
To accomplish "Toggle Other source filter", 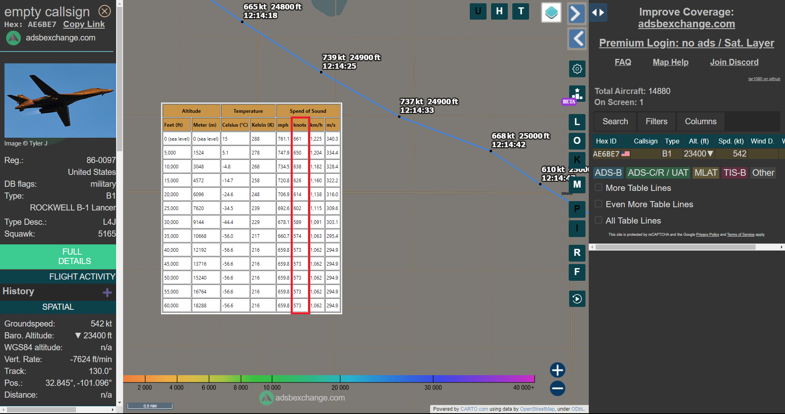I will [x=763, y=173].
